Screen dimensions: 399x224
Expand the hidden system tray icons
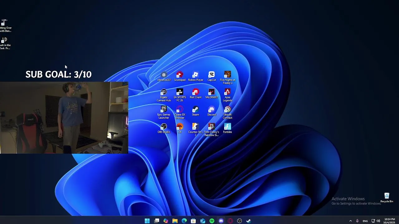(350, 221)
